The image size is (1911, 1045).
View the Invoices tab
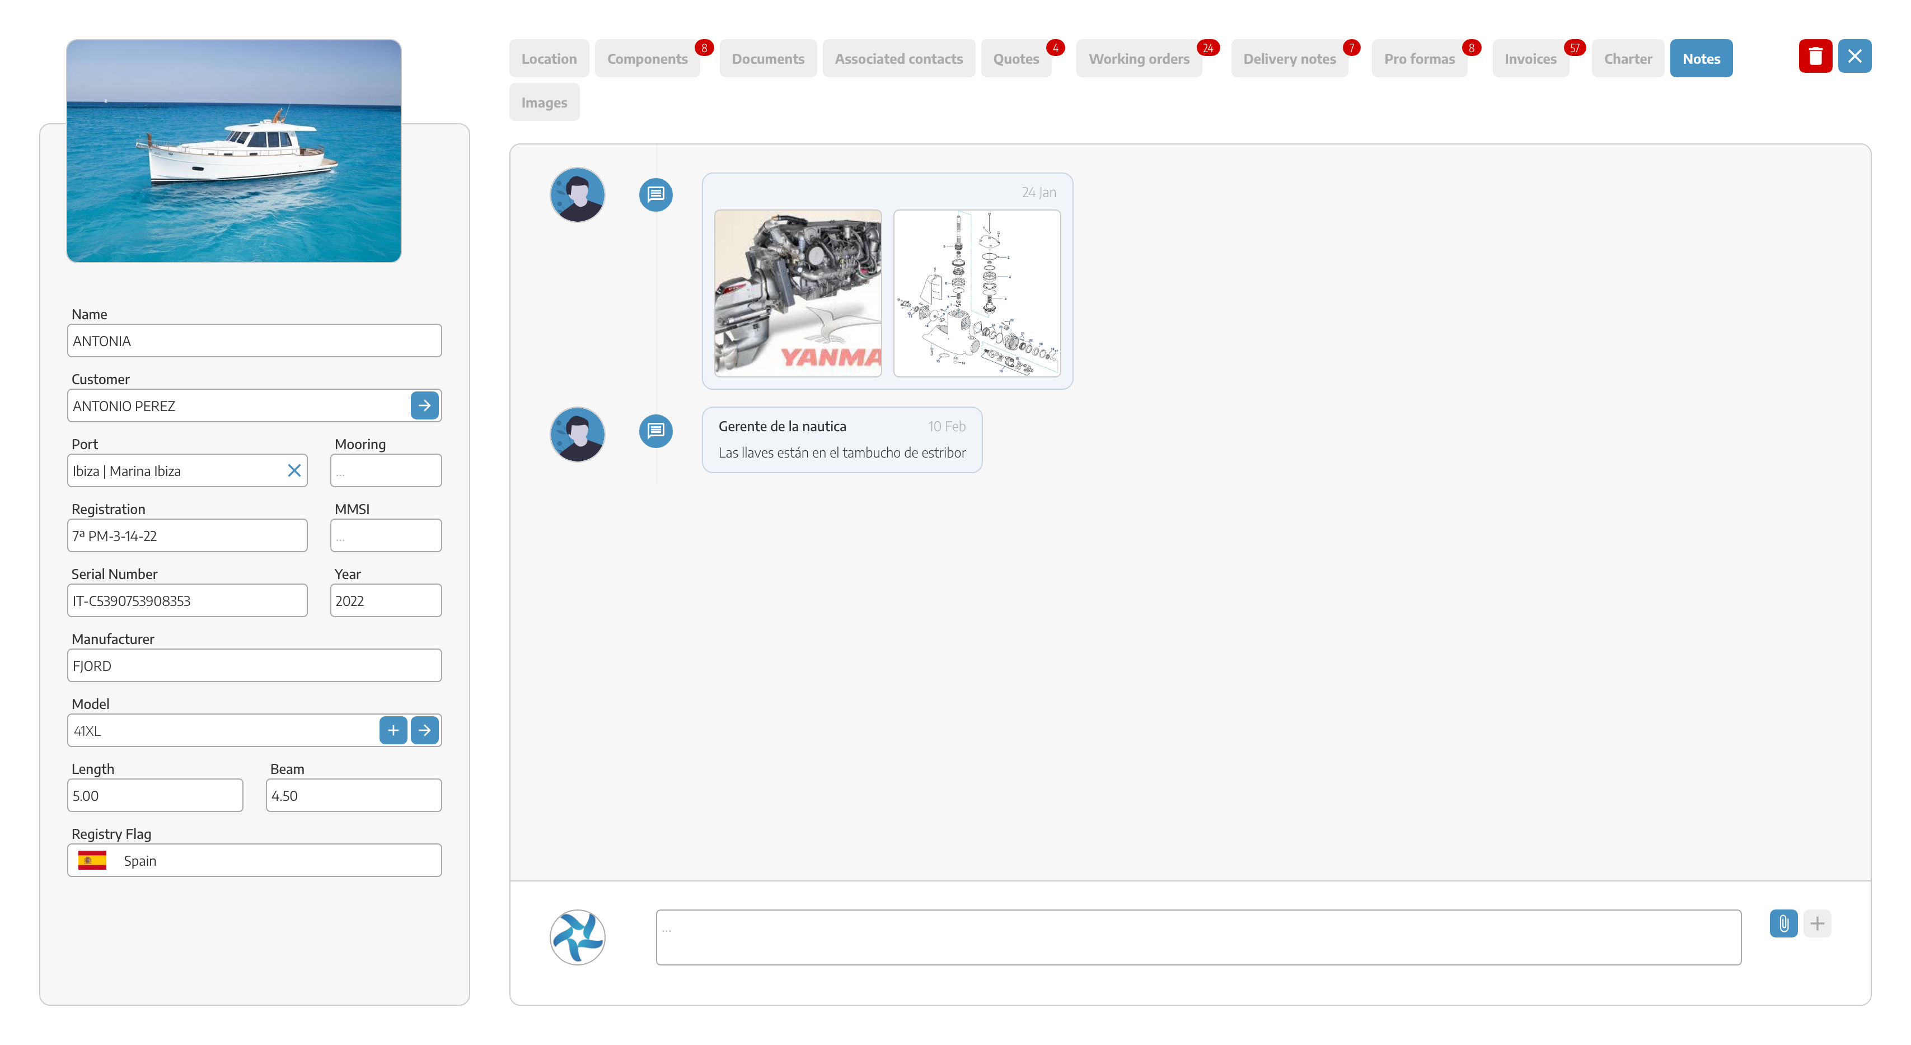coord(1530,58)
